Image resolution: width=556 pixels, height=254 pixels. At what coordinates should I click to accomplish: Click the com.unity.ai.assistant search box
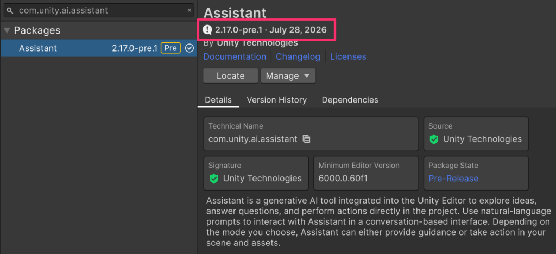click(x=99, y=10)
